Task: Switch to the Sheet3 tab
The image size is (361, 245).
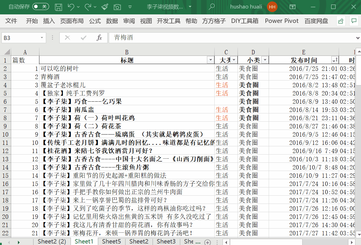Action: pyautogui.click(x=166, y=241)
